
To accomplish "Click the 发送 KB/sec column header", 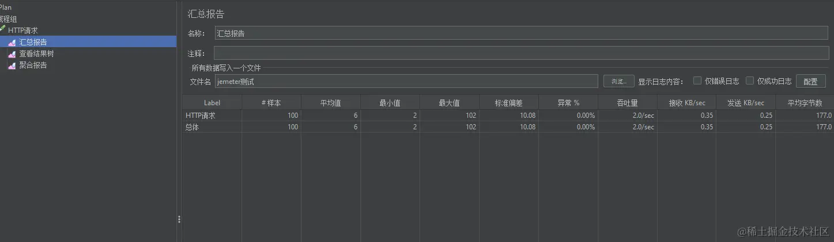I will point(746,103).
